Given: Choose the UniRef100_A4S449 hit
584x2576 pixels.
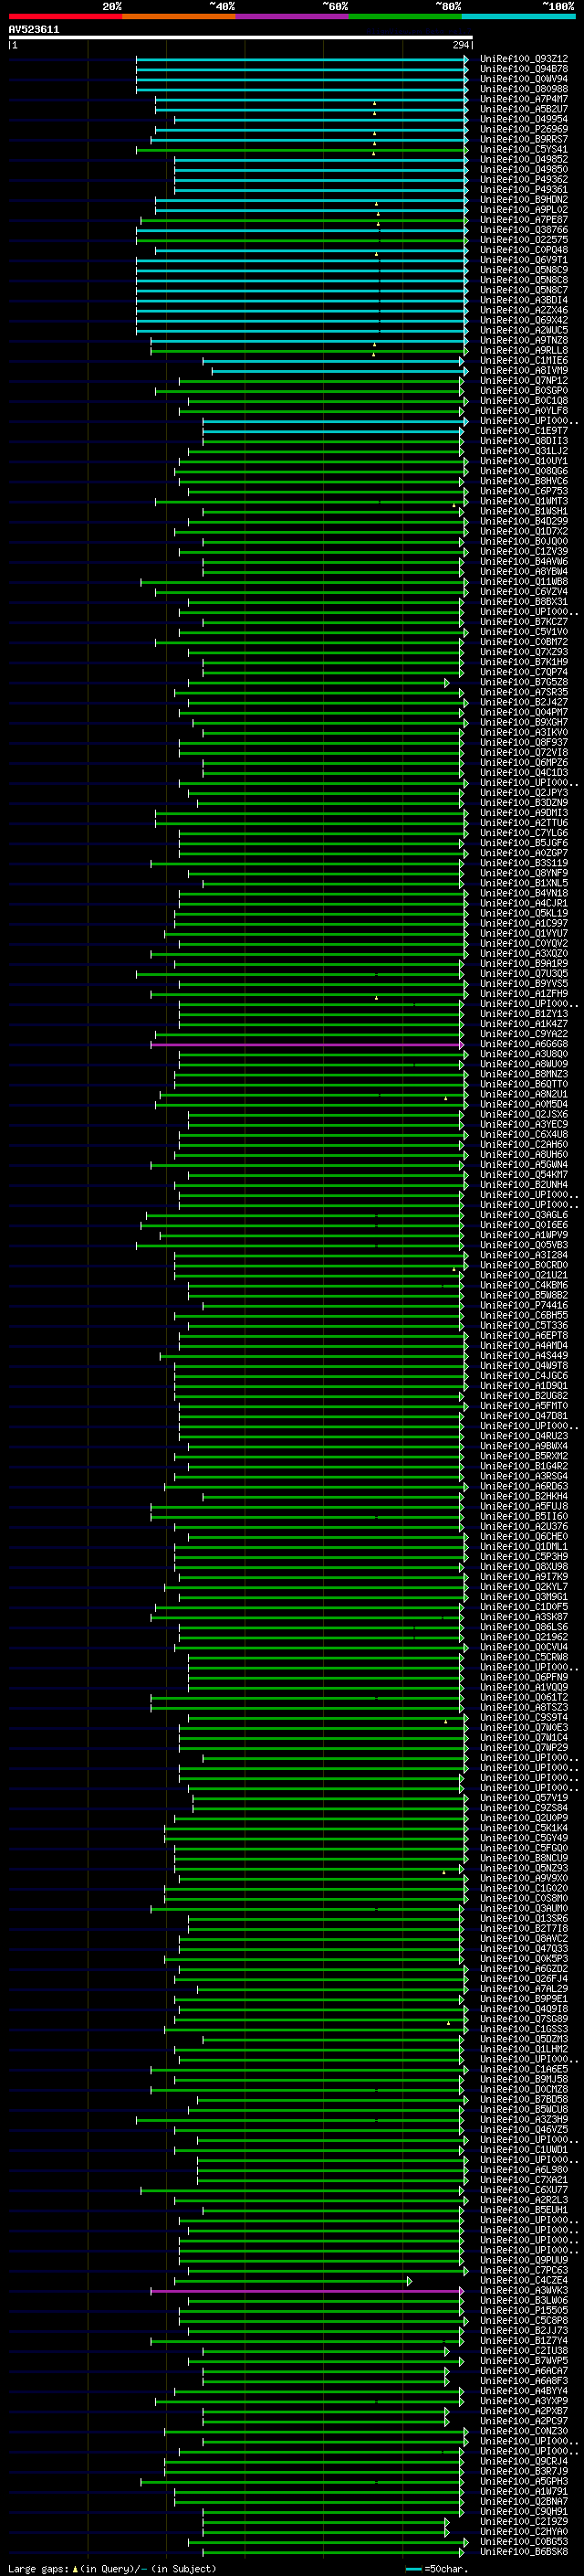Looking at the screenshot, I should 524,1356.
